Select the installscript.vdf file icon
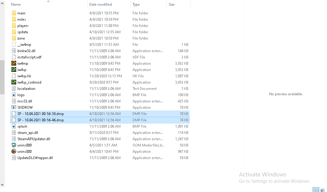 [x=14, y=57]
